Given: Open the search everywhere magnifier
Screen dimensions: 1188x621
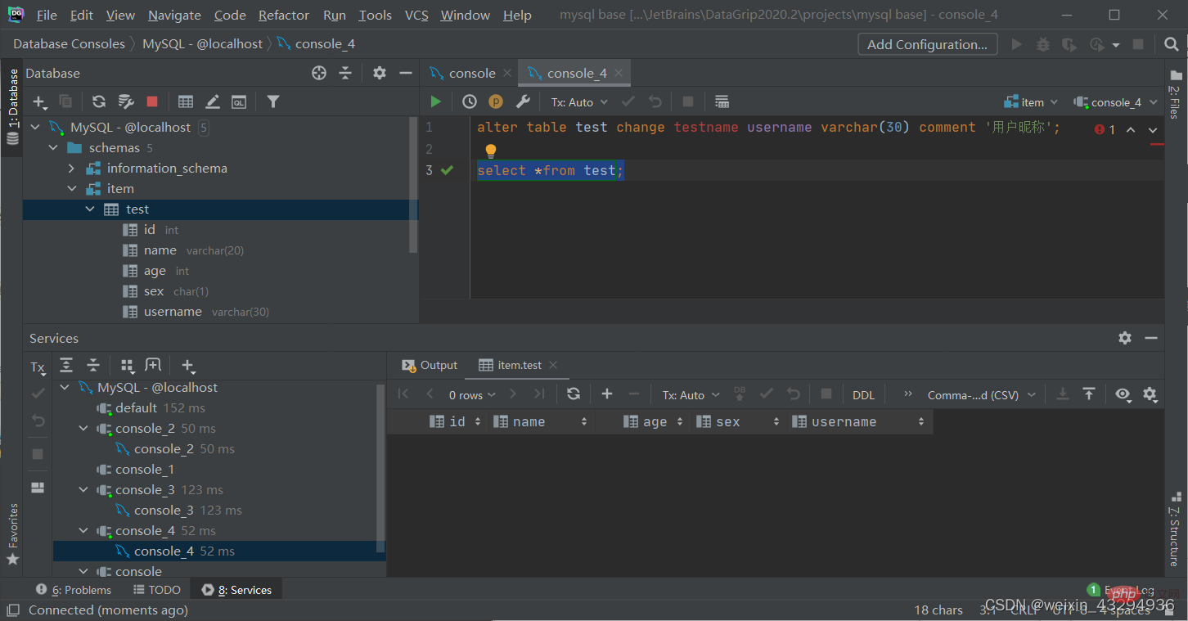Looking at the screenshot, I should pos(1172,44).
